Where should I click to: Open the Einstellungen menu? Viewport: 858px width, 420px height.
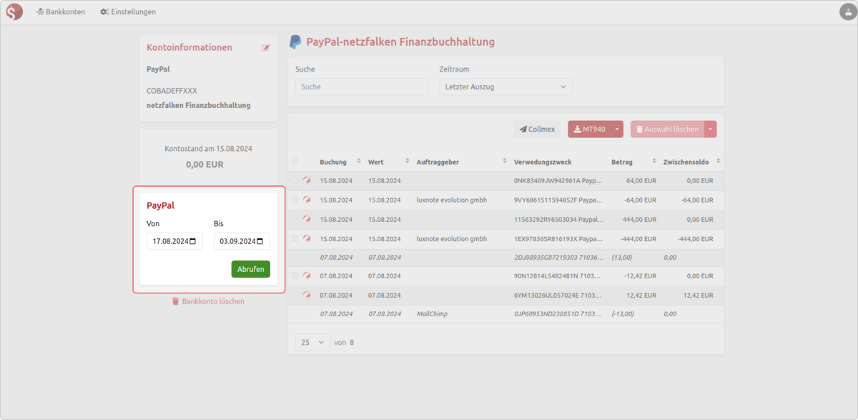coord(128,11)
